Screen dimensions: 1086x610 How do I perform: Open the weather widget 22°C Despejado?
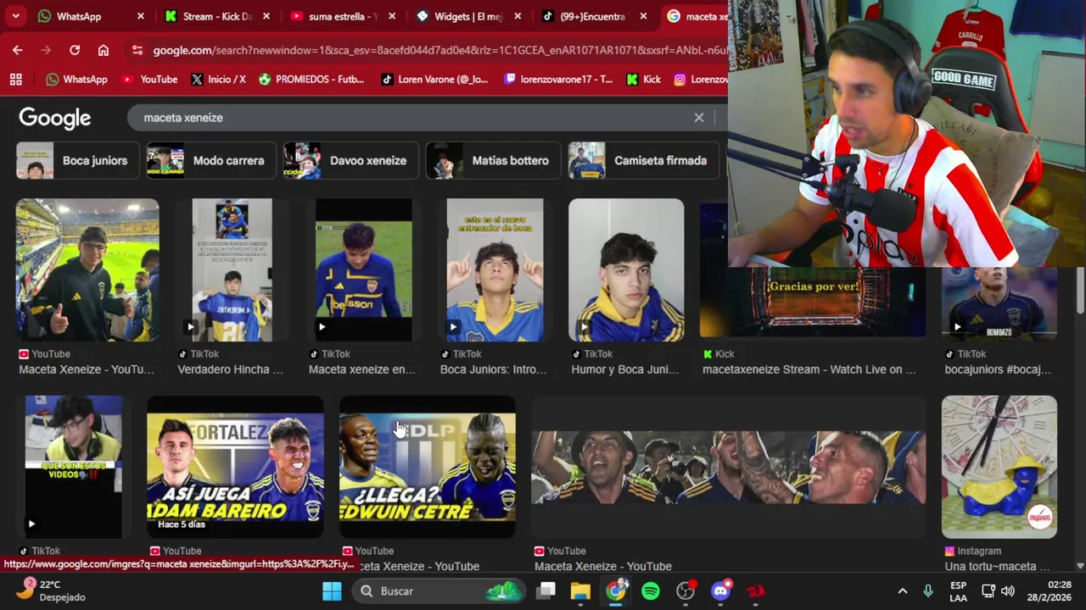(x=51, y=591)
